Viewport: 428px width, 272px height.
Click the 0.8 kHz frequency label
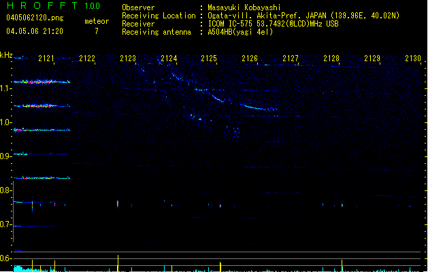(5, 190)
